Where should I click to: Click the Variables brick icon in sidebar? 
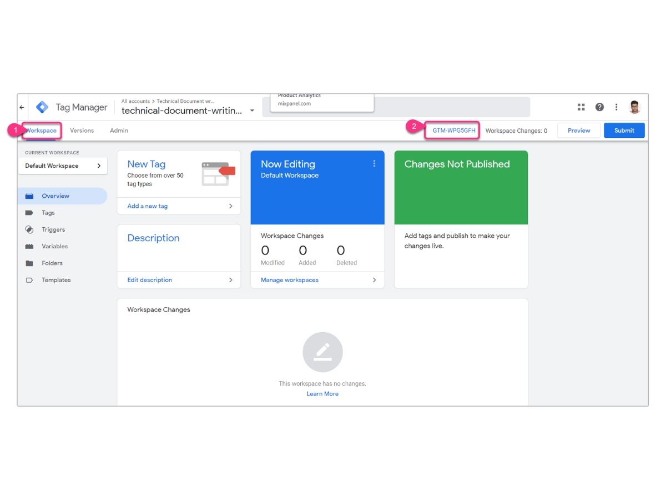[x=29, y=246]
